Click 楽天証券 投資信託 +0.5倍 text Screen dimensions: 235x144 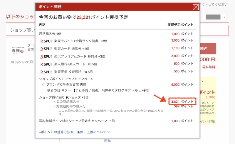73,72
